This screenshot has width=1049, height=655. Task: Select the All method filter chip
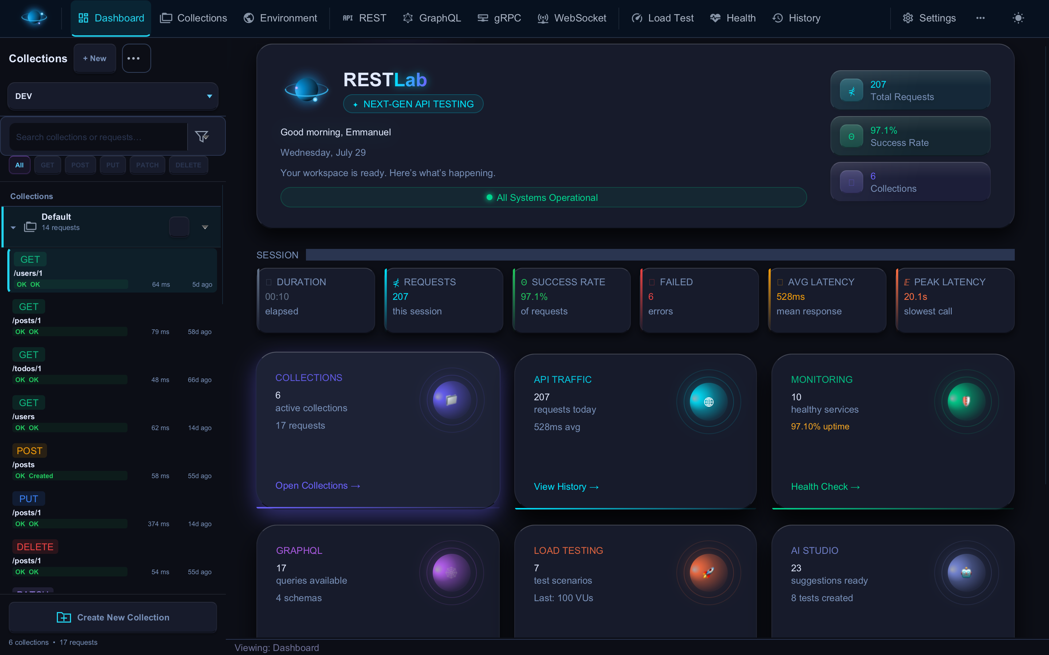coord(20,165)
